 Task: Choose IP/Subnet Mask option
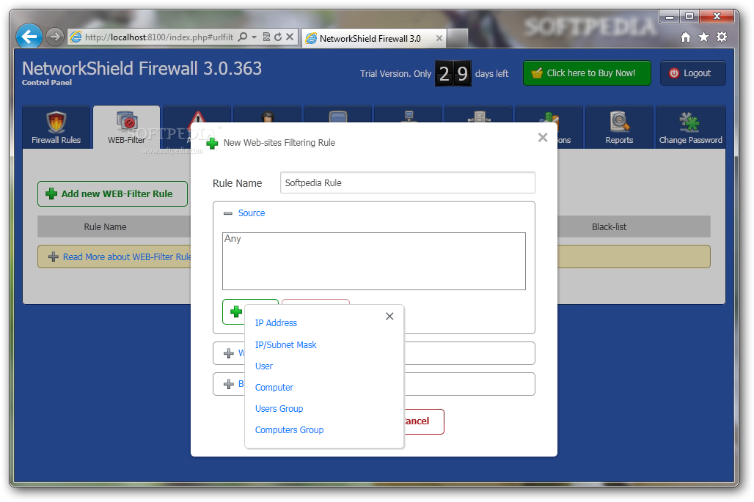click(285, 345)
